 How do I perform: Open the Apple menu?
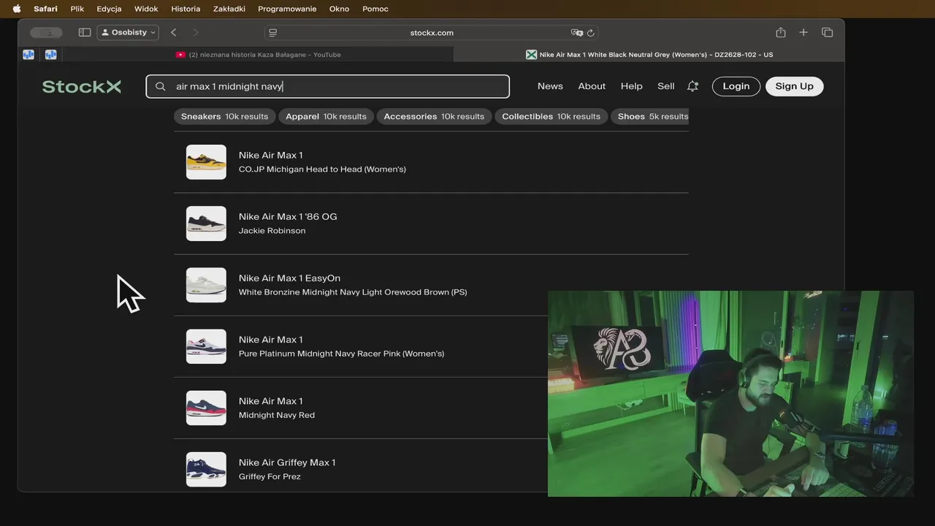[x=17, y=9]
